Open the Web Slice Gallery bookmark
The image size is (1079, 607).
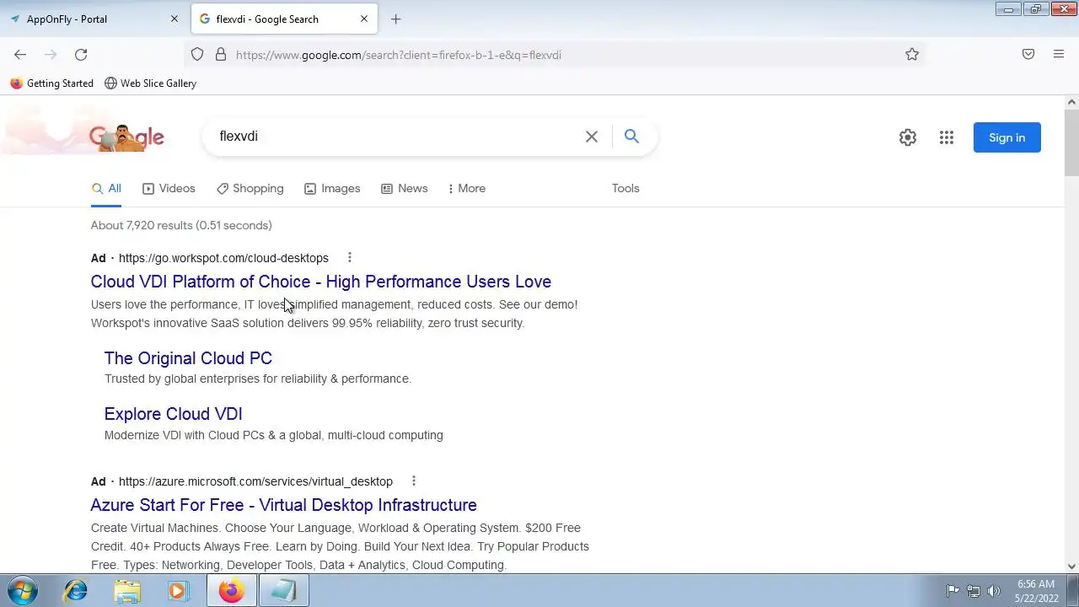pyautogui.click(x=150, y=83)
